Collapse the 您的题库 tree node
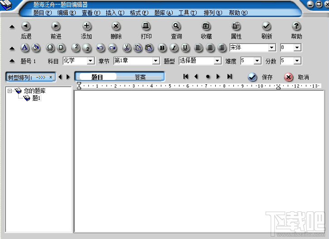This screenshot has width=329, height=239. pyautogui.click(x=10, y=91)
